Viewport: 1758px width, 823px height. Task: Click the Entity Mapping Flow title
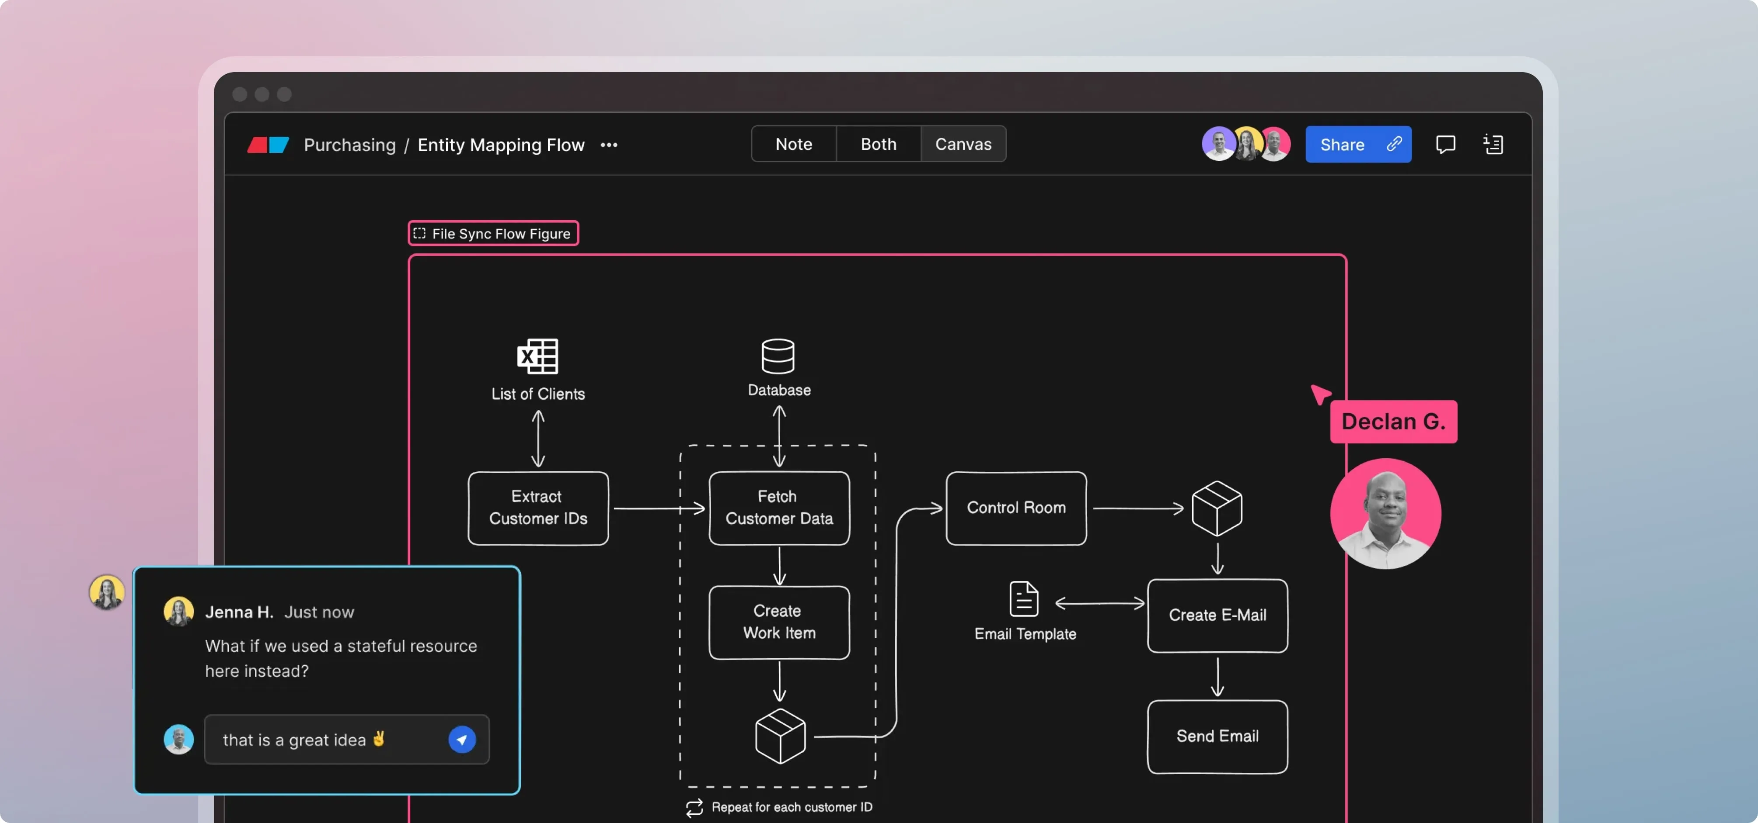click(501, 145)
